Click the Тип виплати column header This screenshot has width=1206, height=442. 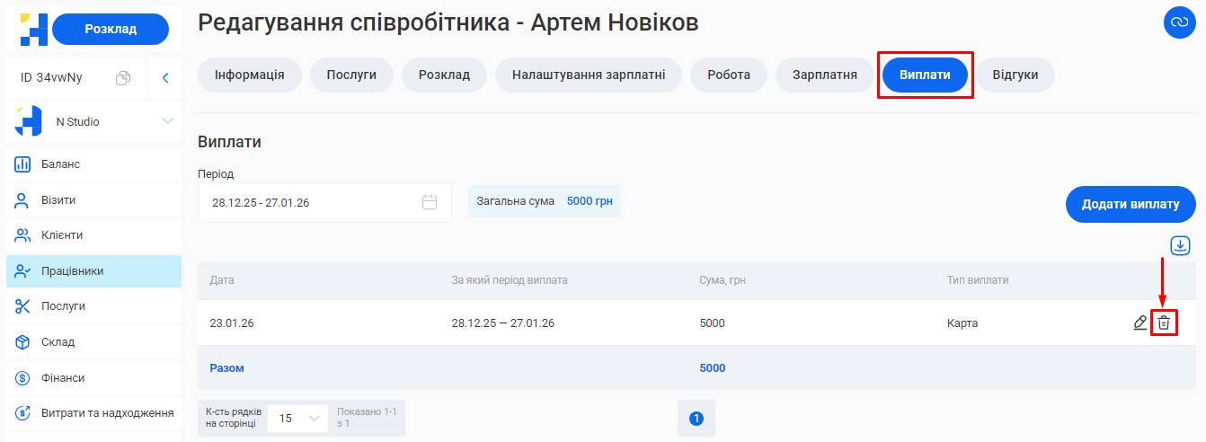pos(978,280)
